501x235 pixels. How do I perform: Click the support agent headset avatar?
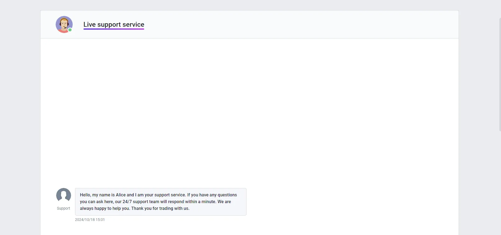click(64, 24)
